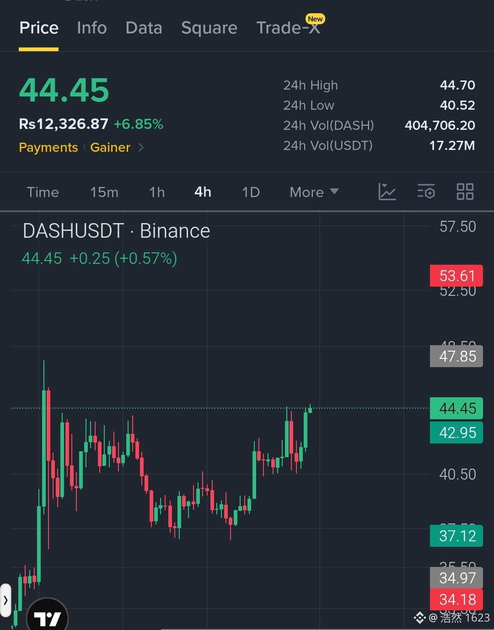Click the green 44.45 current price label
Image resolution: width=494 pixels, height=630 pixels.
click(x=456, y=408)
